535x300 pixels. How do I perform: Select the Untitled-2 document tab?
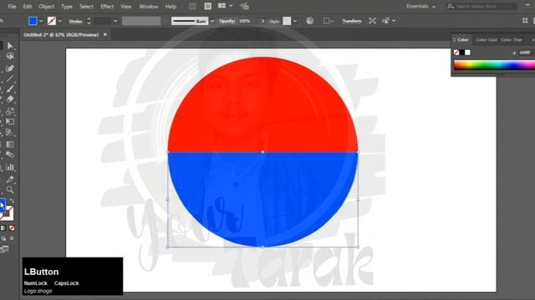pyautogui.click(x=61, y=35)
